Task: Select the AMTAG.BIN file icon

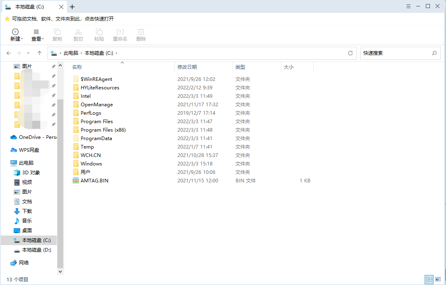Action: click(x=76, y=181)
